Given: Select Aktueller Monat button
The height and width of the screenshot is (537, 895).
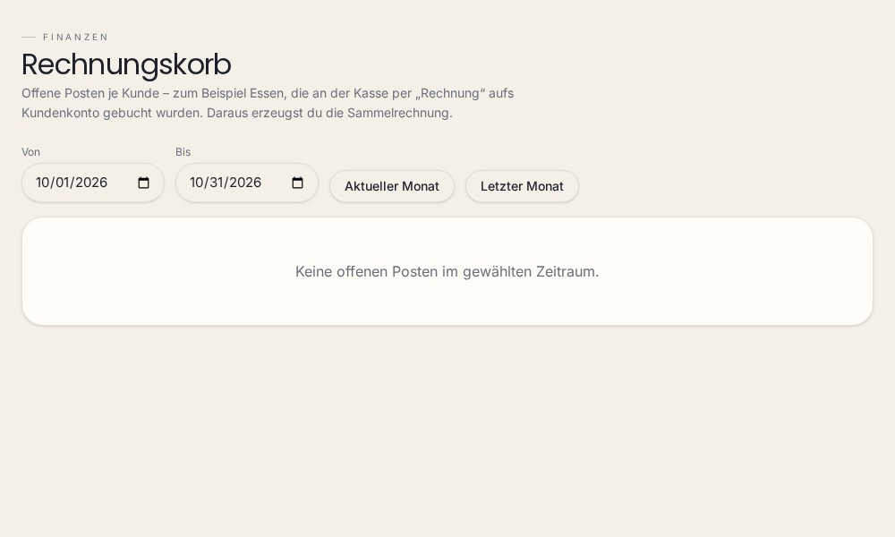Looking at the screenshot, I should pyautogui.click(x=392, y=186).
